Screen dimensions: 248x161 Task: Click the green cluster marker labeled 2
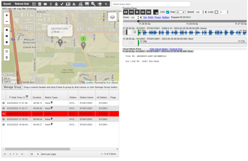(x=83, y=39)
